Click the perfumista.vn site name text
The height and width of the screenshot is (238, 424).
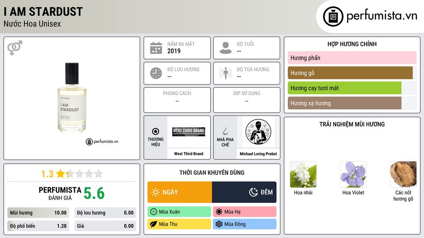[382, 16]
